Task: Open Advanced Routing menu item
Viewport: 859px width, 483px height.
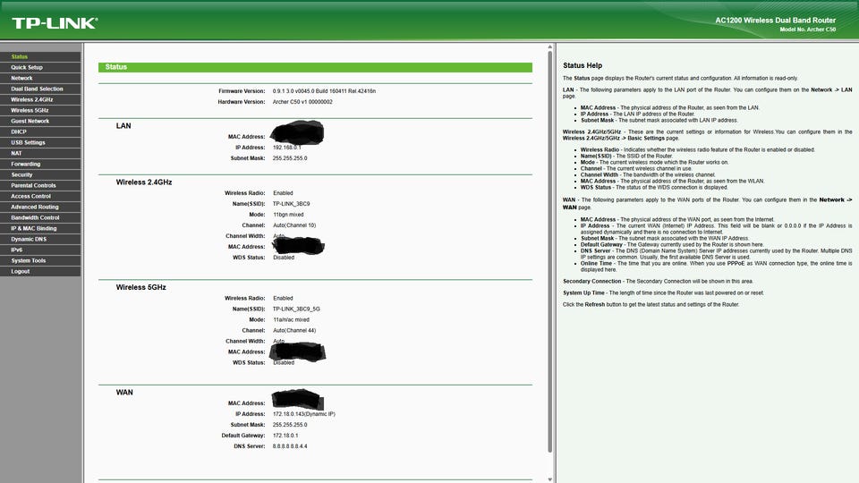Action: coord(40,207)
